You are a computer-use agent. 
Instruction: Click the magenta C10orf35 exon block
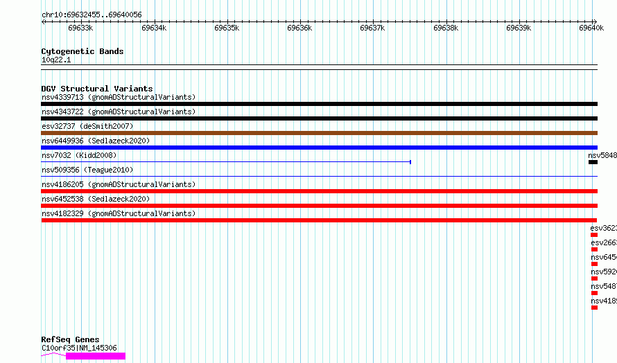pyautogui.click(x=96, y=356)
